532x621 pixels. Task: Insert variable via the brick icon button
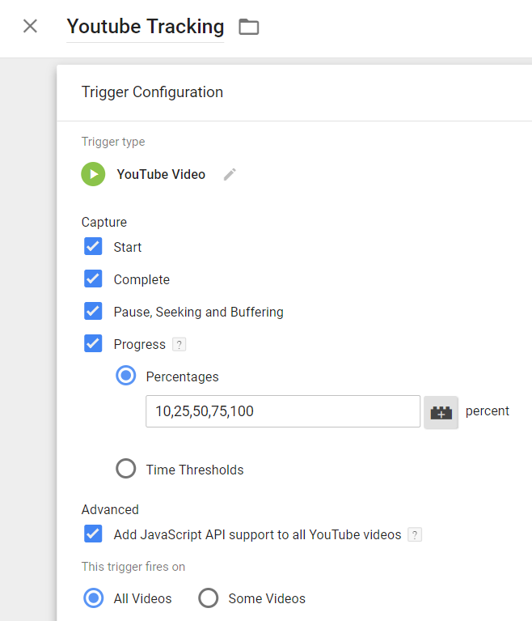point(441,412)
